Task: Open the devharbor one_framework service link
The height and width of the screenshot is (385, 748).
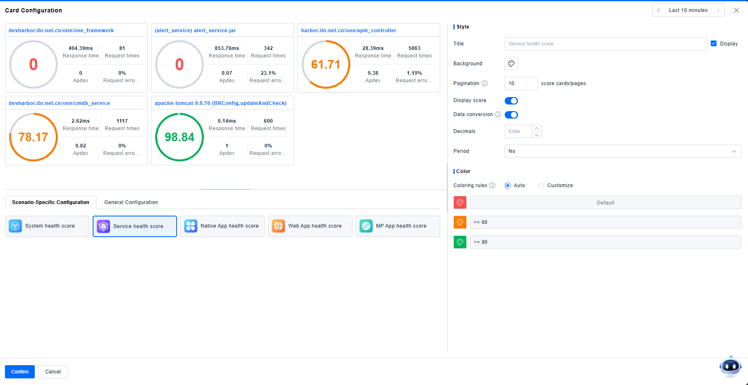Action: pyautogui.click(x=61, y=31)
